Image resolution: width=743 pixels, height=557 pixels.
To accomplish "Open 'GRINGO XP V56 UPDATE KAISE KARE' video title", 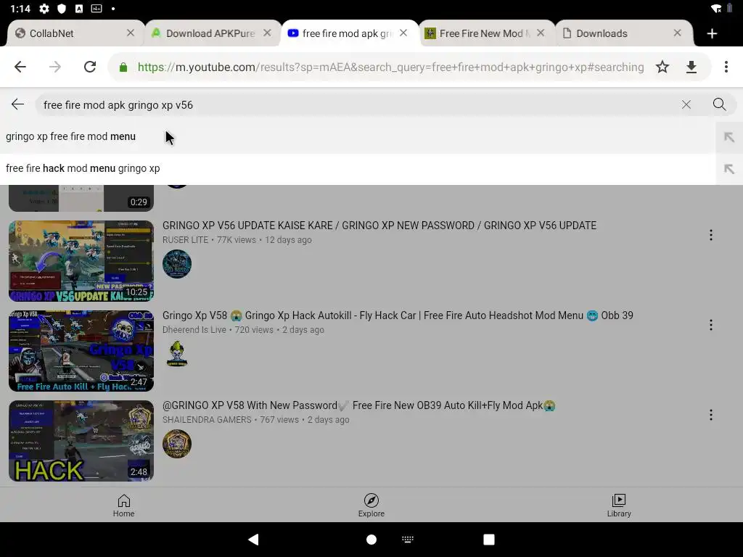I will pos(379,226).
